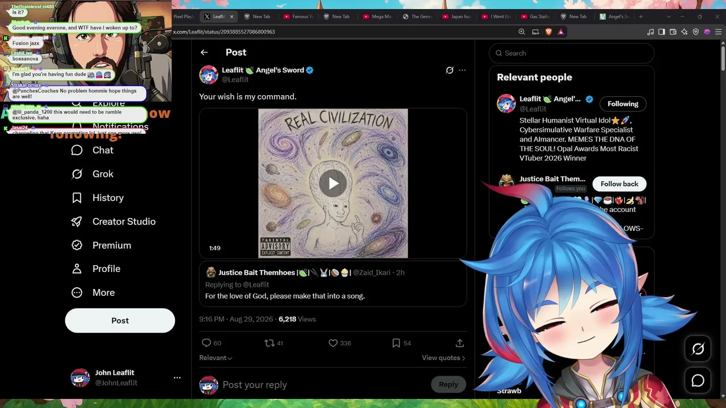Open the tab search dropdown arrow
The width and height of the screenshot is (726, 408).
(x=669, y=16)
